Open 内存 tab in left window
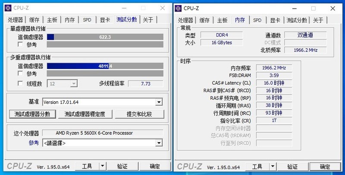This screenshot has width=345, height=175. point(70,20)
